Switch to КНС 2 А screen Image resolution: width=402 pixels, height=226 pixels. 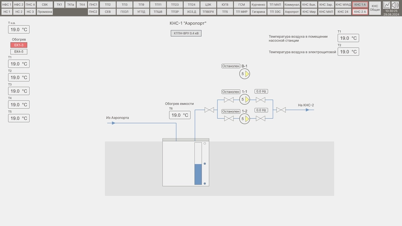pos(360,12)
